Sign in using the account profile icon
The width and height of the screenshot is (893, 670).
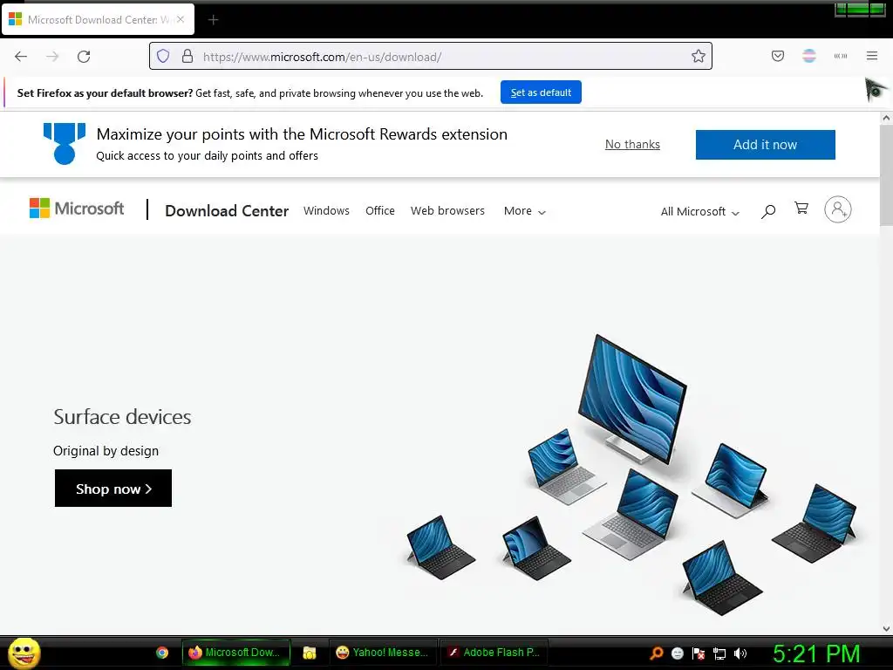pos(838,209)
